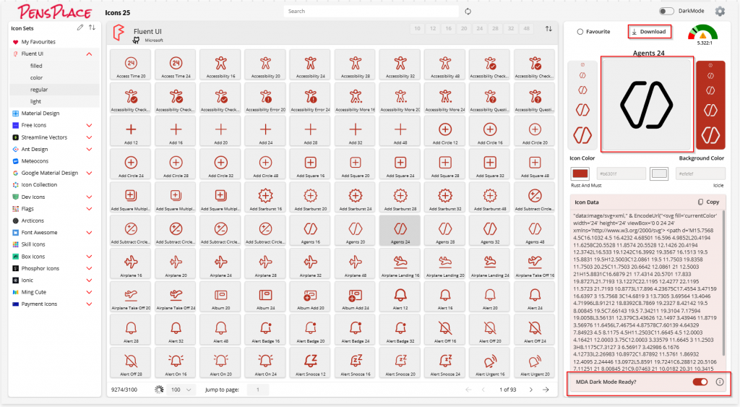Select the Airplane Take Off 16 icon
The image size is (740, 407).
click(535, 263)
